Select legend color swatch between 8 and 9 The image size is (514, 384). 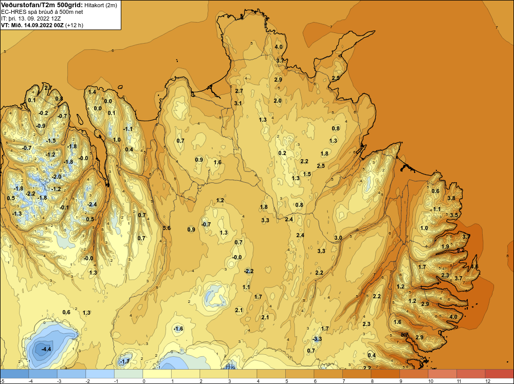[385, 374]
